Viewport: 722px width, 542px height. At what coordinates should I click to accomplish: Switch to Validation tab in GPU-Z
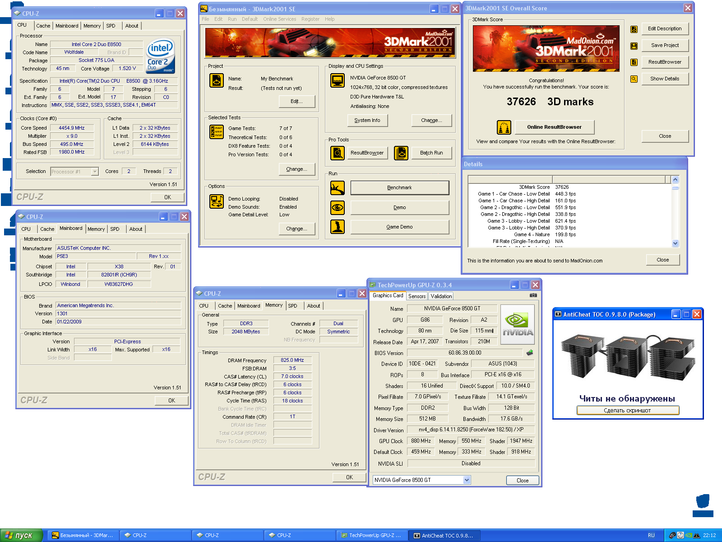441,296
